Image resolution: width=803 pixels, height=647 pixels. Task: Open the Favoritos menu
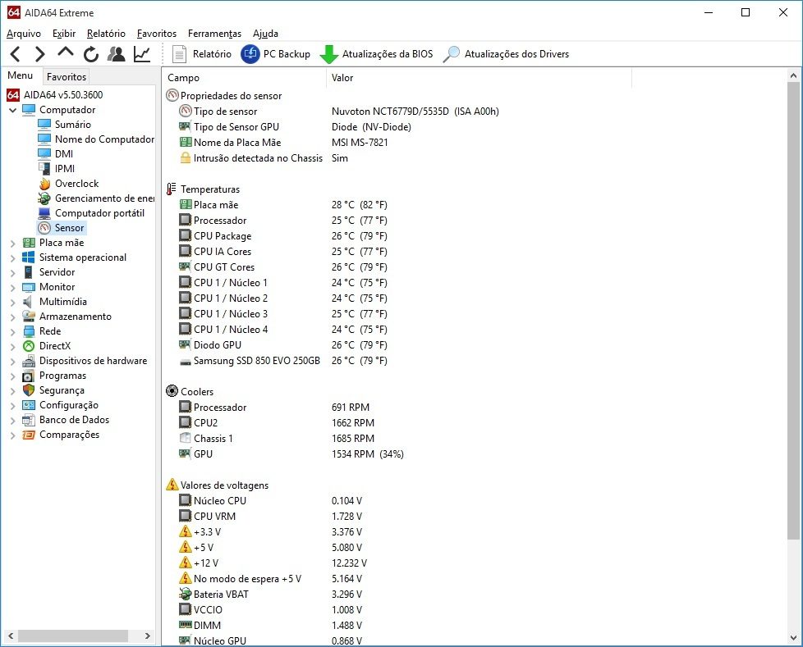[x=157, y=34]
